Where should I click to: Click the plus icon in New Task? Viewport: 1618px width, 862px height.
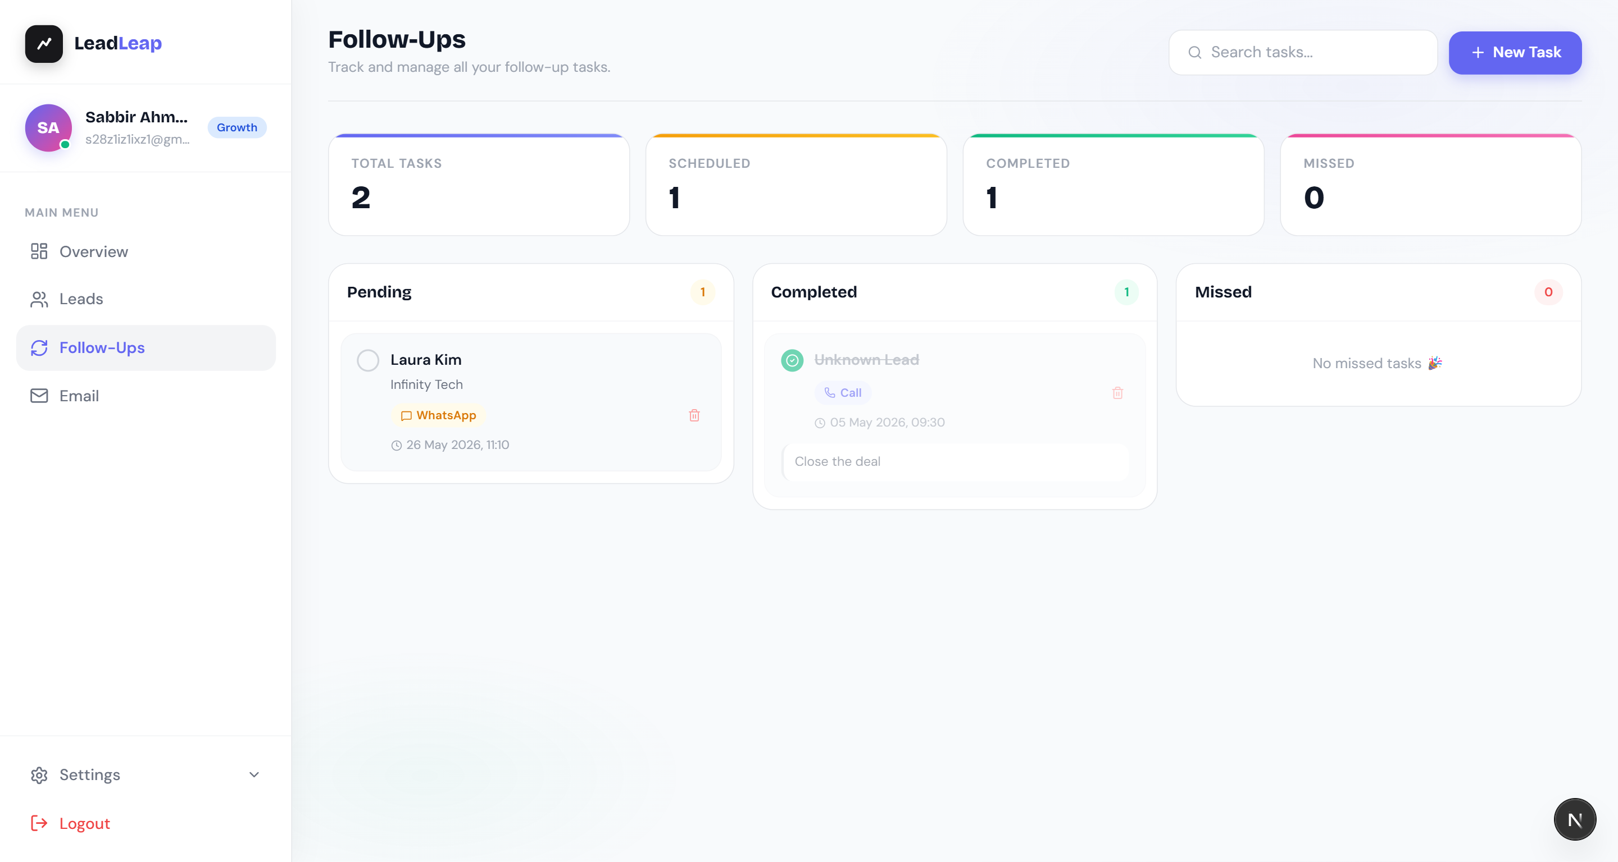tap(1478, 53)
